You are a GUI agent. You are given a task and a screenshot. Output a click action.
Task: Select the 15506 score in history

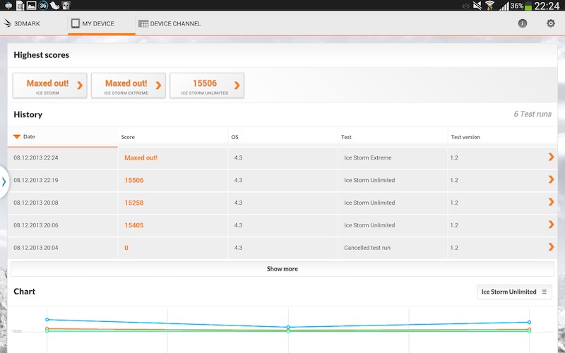(134, 180)
